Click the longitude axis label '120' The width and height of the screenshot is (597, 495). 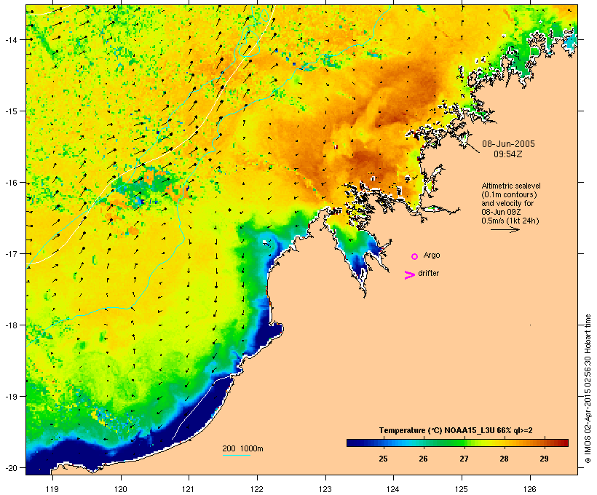(x=121, y=489)
